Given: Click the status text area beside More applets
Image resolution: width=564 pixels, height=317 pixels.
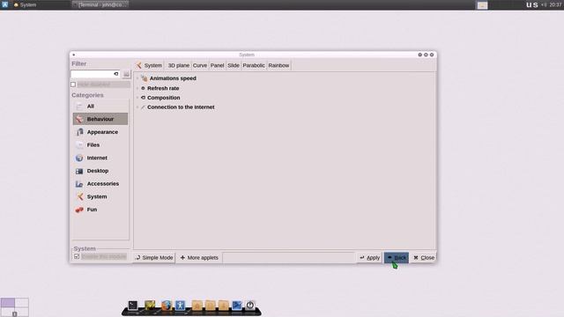Looking at the screenshot, I should (289, 258).
